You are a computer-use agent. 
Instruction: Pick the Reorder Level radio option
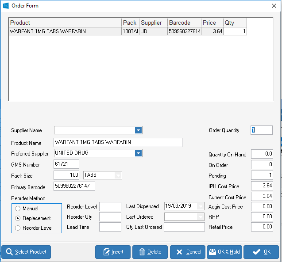click(x=18, y=228)
